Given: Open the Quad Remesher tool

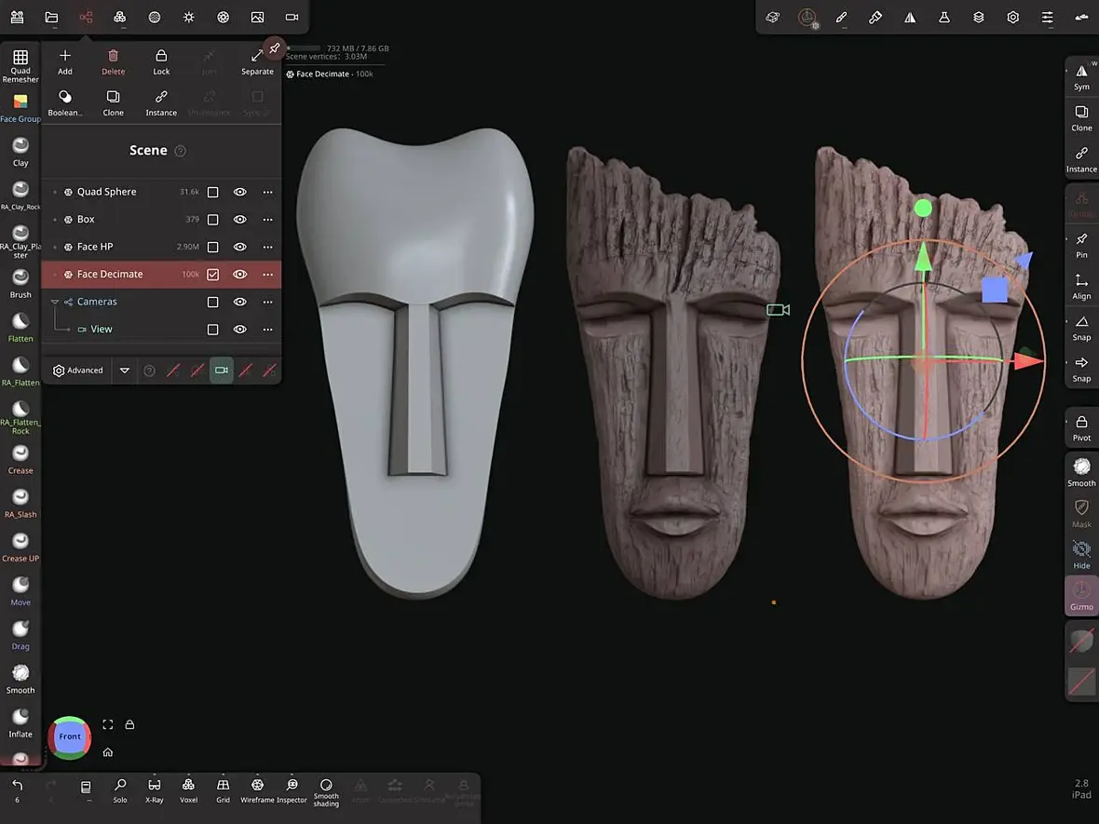Looking at the screenshot, I should tap(20, 64).
